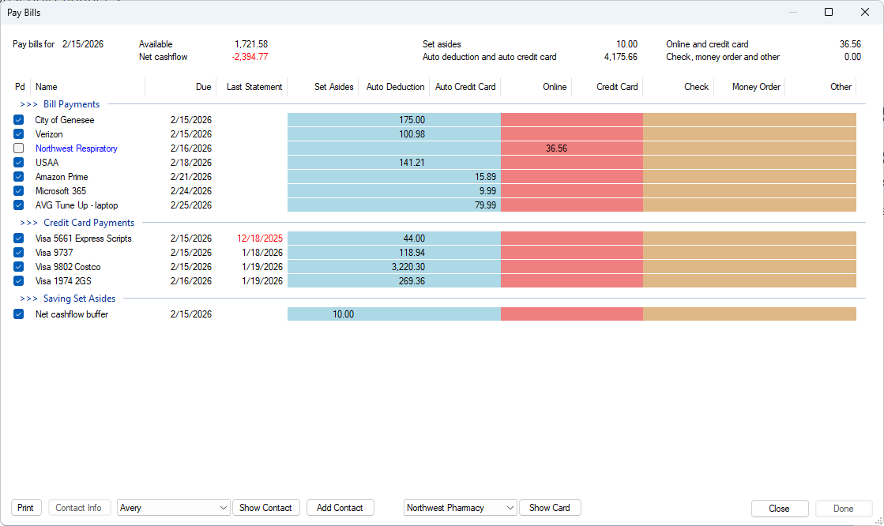Open the Avery contact dropdown
Screen dimensions: 884x526
pyautogui.click(x=221, y=508)
